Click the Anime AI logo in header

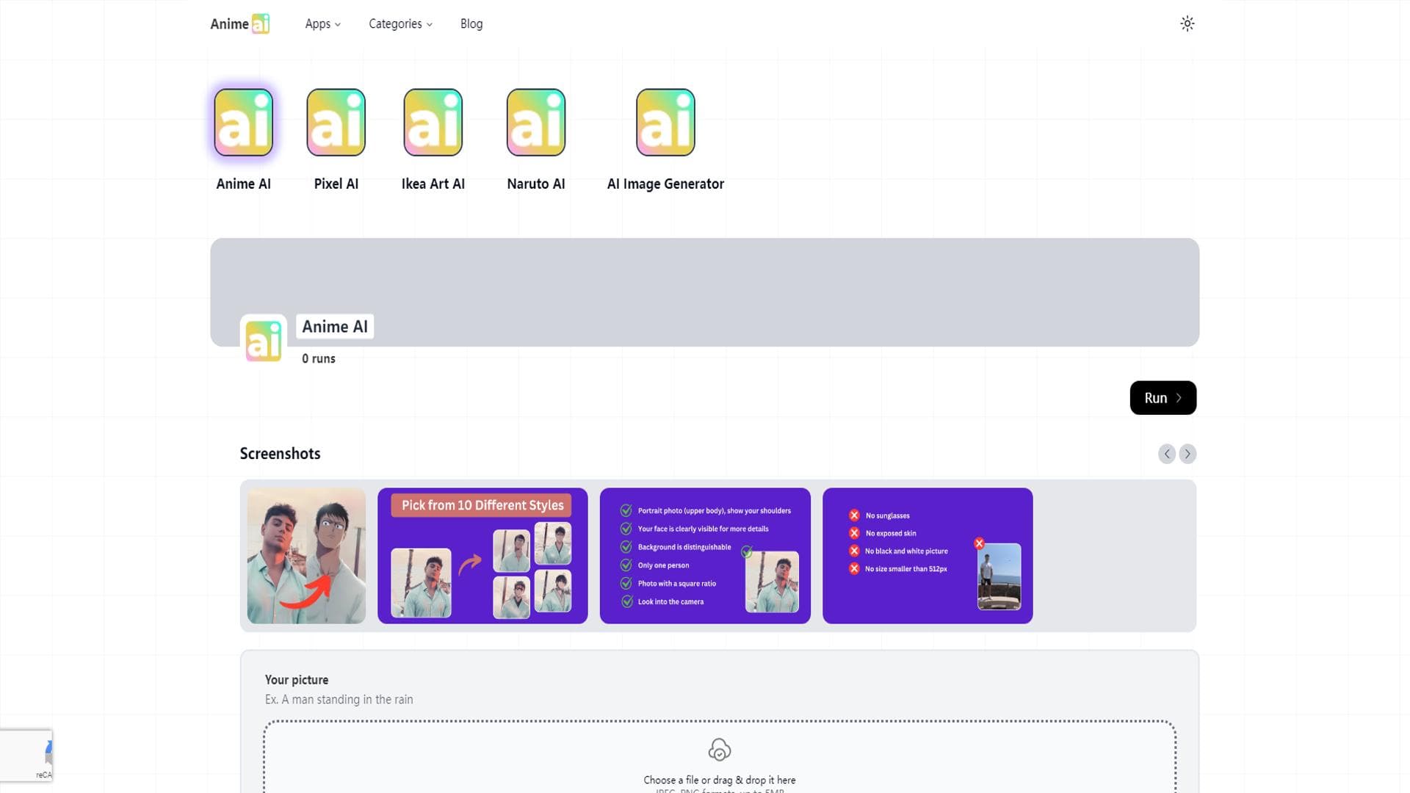240,23
